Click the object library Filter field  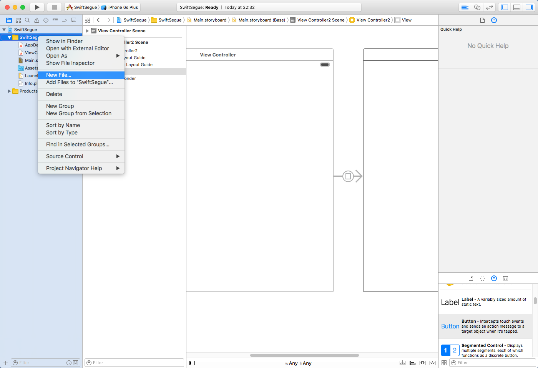(494, 363)
